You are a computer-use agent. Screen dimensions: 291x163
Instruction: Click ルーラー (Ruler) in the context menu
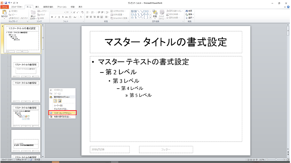[x=58, y=105]
